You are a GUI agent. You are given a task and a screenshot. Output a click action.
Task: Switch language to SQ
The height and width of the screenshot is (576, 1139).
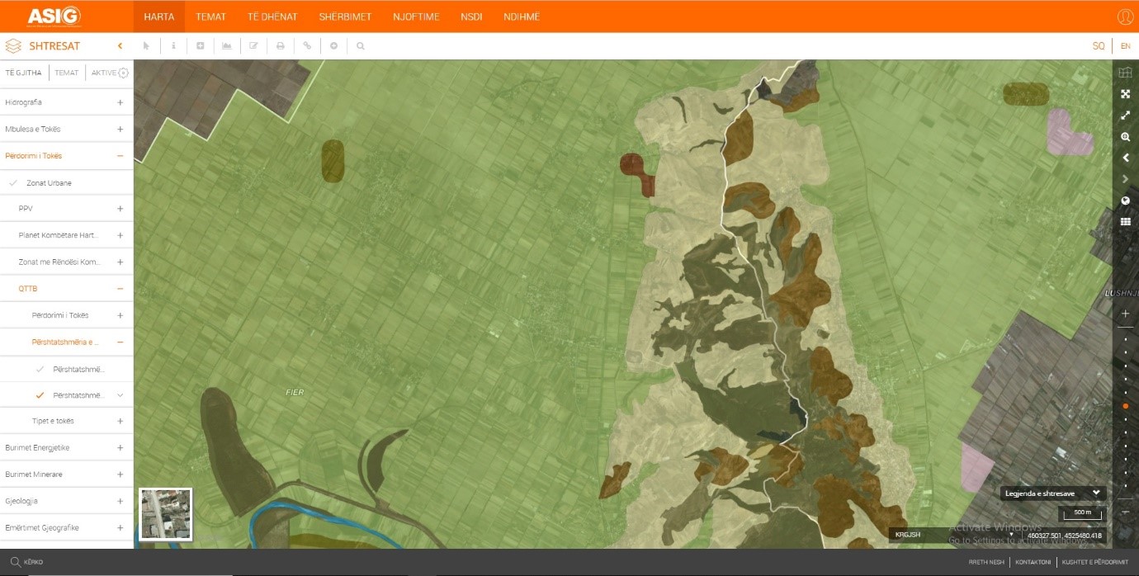coord(1099,46)
